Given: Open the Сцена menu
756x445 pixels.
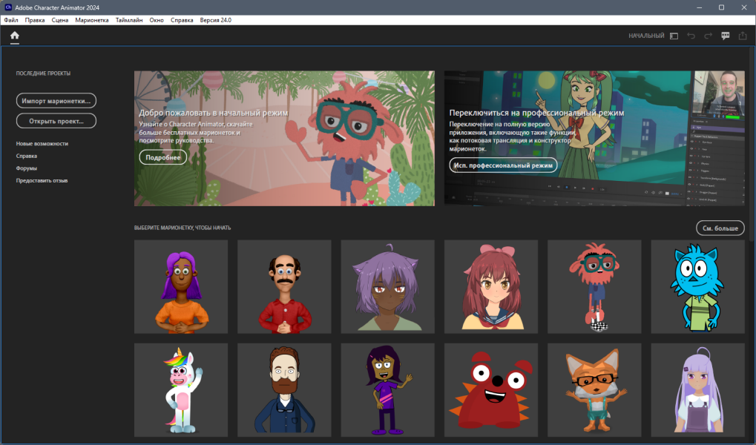Looking at the screenshot, I should tap(60, 20).
